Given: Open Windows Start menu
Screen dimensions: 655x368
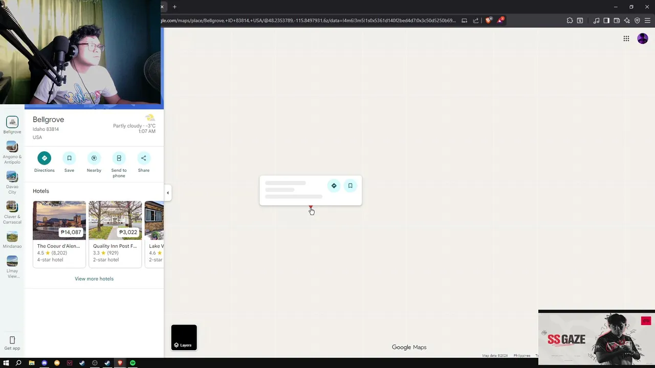Looking at the screenshot, I should pyautogui.click(x=6, y=363).
